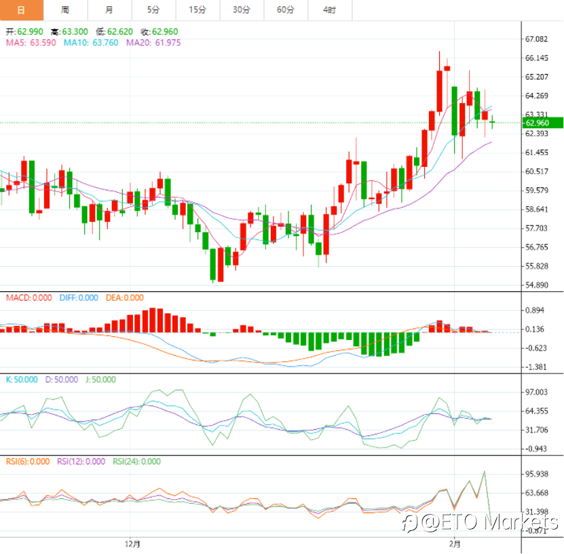Click the 60.517 price axis value

tap(537, 172)
